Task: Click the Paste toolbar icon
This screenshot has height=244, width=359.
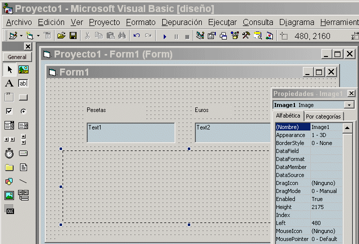Action: click(111, 35)
